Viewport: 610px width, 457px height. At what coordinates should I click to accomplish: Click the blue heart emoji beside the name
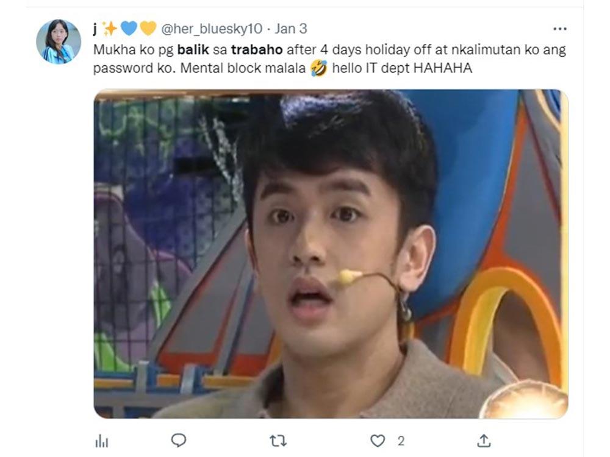point(129,29)
